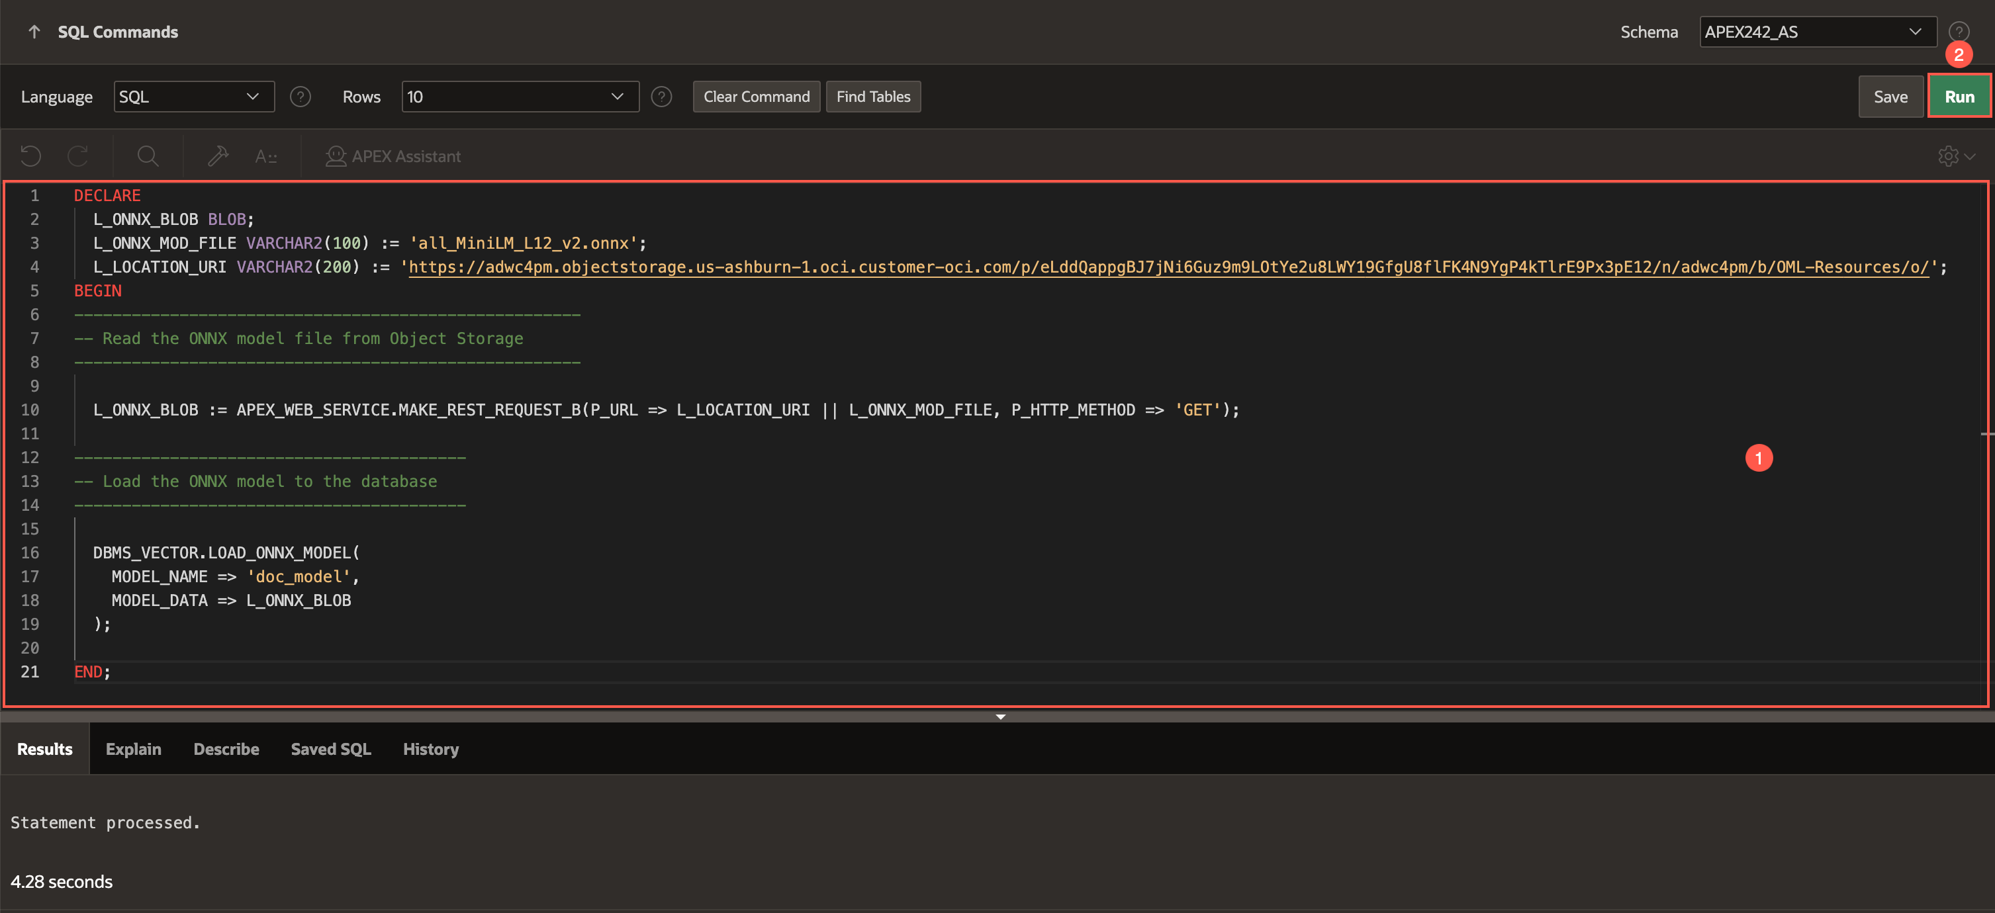Viewport: 1995px width, 913px height.
Task: Switch to the Describe tab
Action: coord(226,749)
